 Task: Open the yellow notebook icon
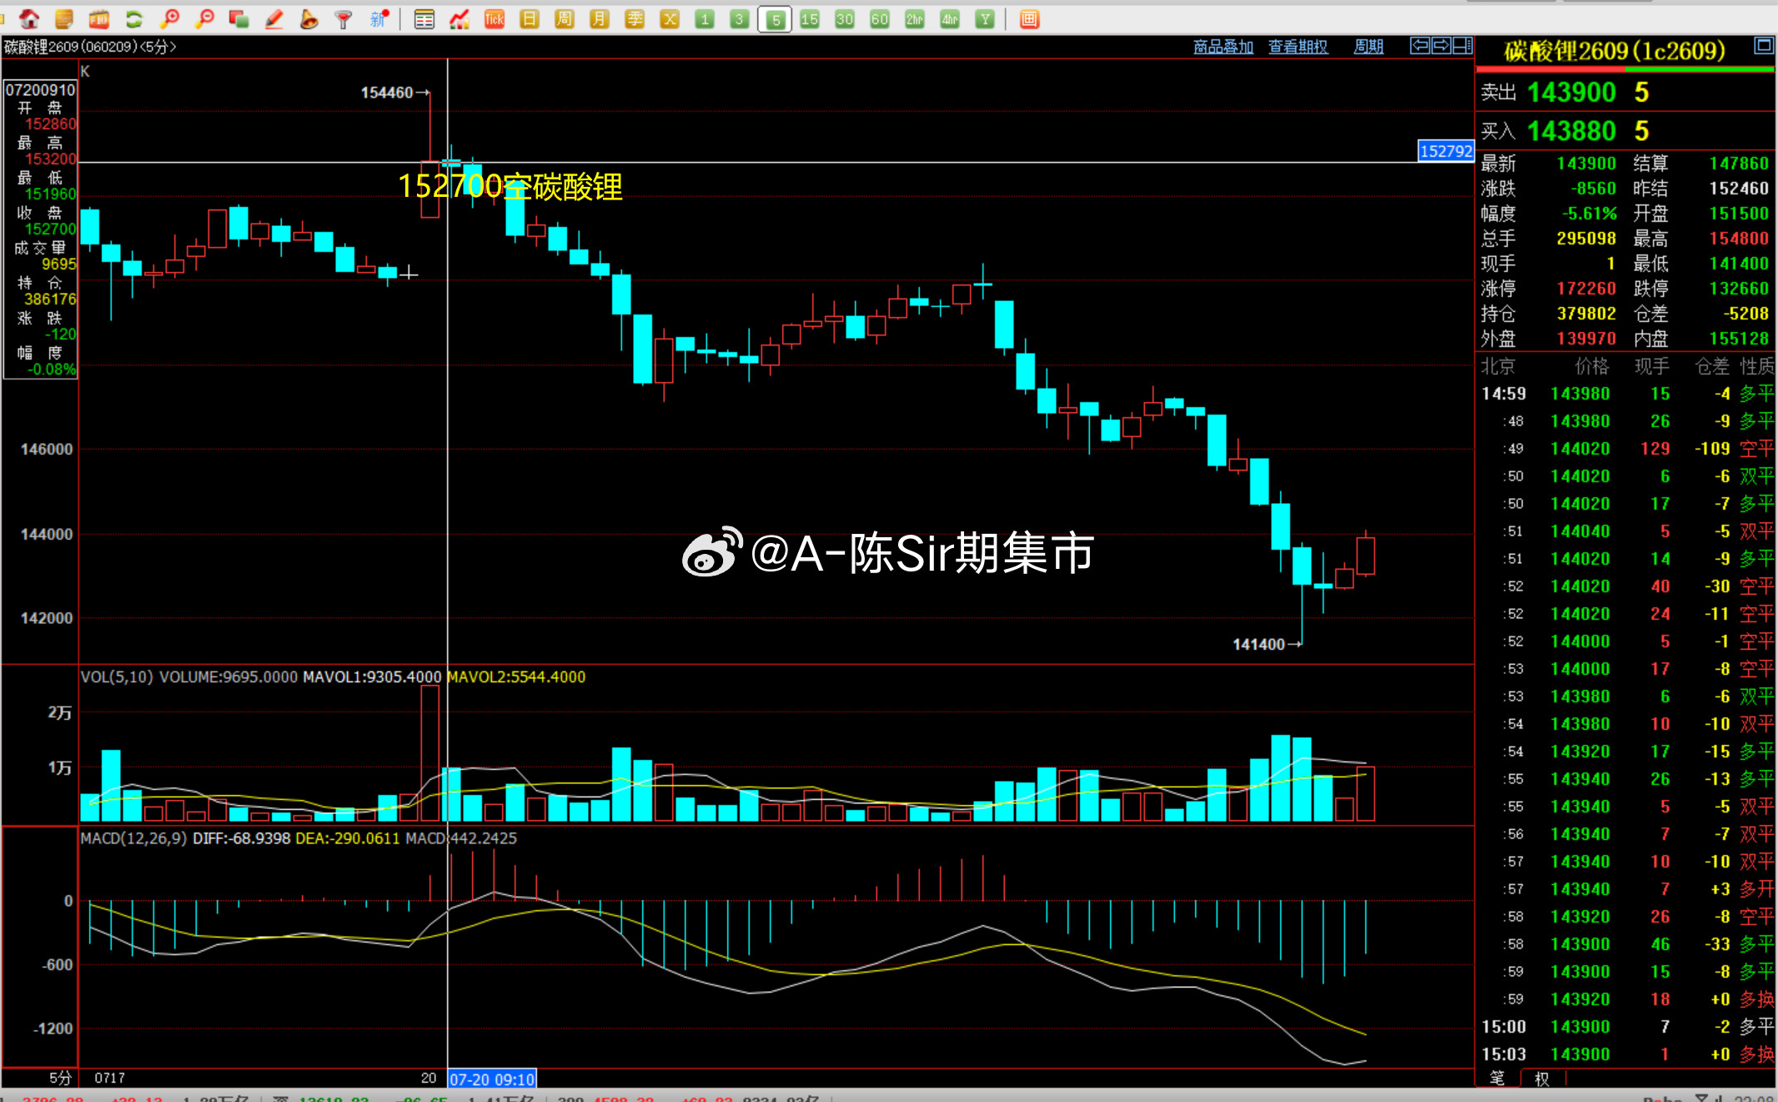point(64,18)
